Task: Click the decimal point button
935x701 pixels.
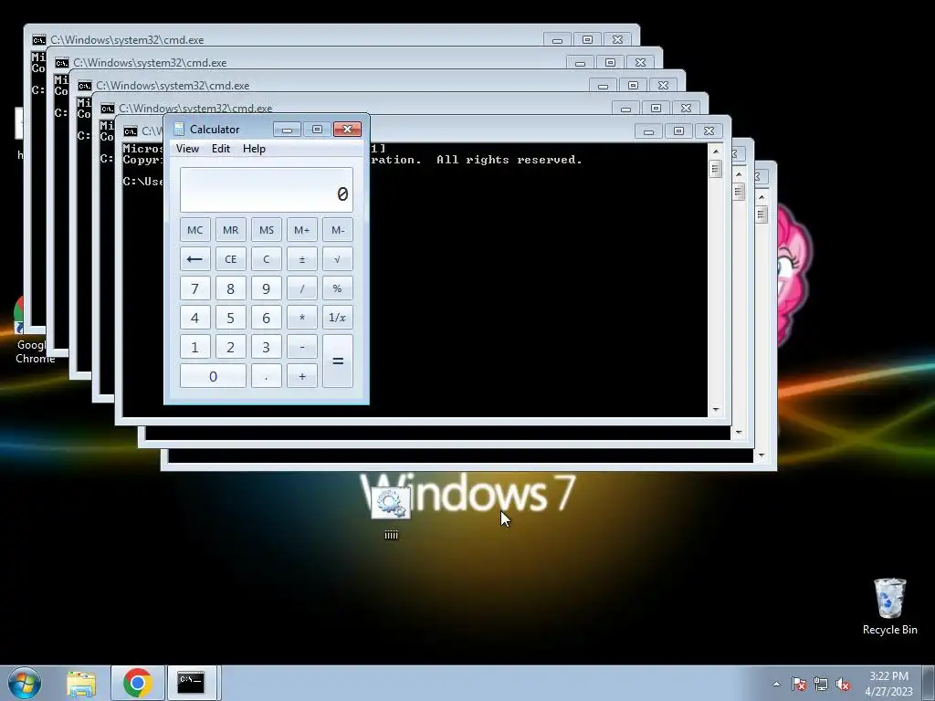Action: point(267,376)
